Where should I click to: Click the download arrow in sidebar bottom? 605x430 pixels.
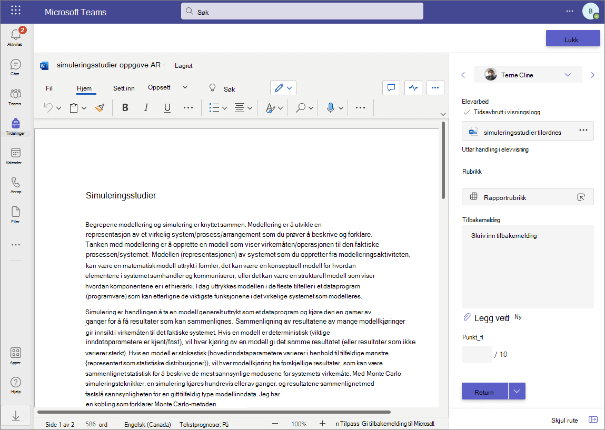click(16, 416)
